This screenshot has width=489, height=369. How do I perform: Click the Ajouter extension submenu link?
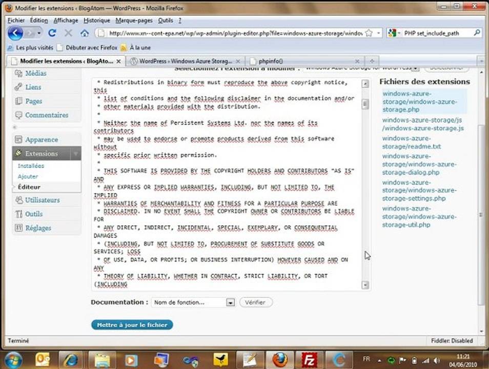(x=28, y=176)
